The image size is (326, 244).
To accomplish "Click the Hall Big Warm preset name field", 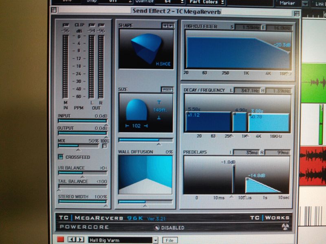I will pyautogui.click(x=120, y=240).
